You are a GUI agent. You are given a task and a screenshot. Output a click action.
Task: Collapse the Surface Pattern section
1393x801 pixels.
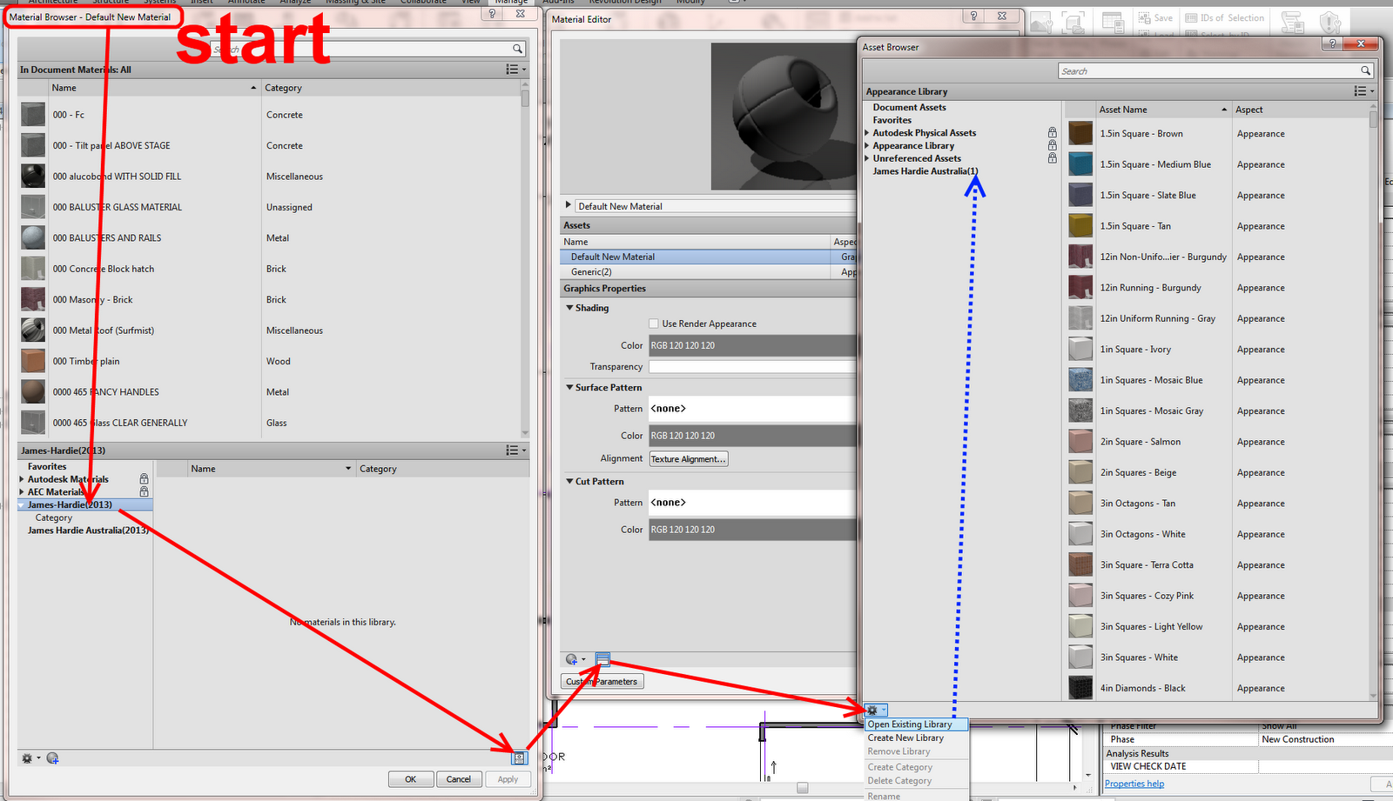pos(569,388)
